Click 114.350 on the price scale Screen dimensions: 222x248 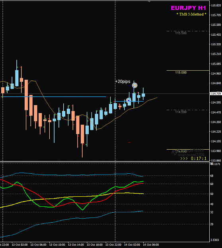click(x=216, y=122)
